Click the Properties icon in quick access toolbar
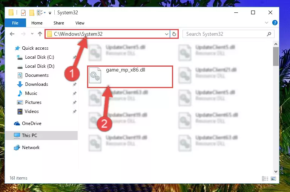290x192 pixels. point(23,13)
